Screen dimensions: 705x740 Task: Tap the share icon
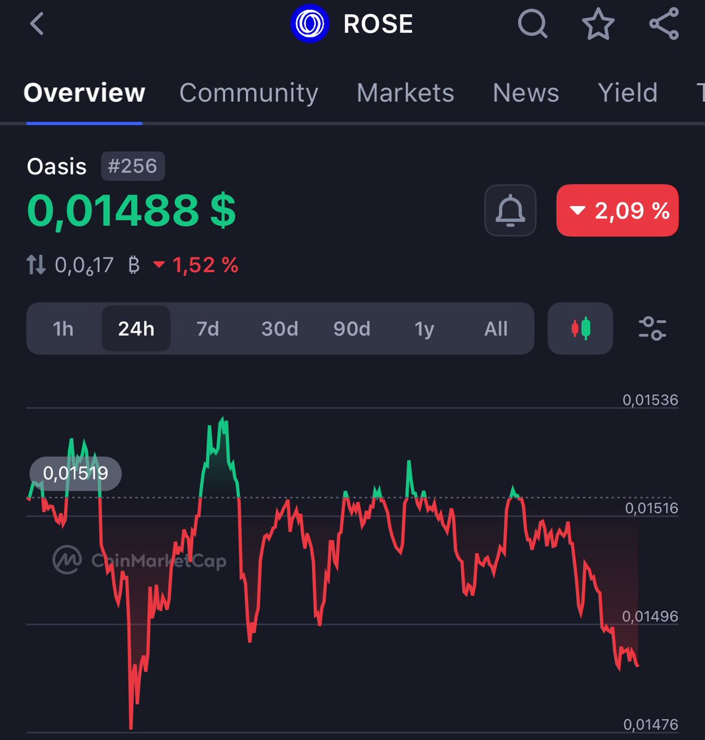click(663, 25)
